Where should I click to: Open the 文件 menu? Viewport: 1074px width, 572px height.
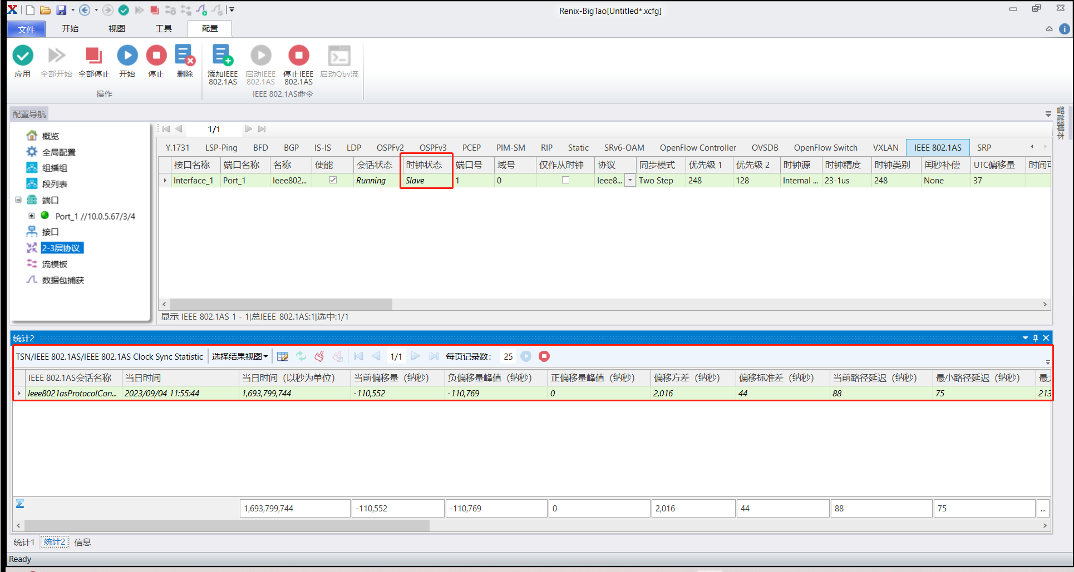point(26,29)
